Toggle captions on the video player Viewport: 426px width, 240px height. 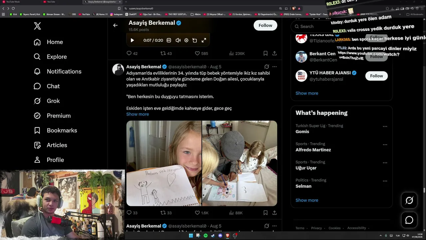click(169, 40)
